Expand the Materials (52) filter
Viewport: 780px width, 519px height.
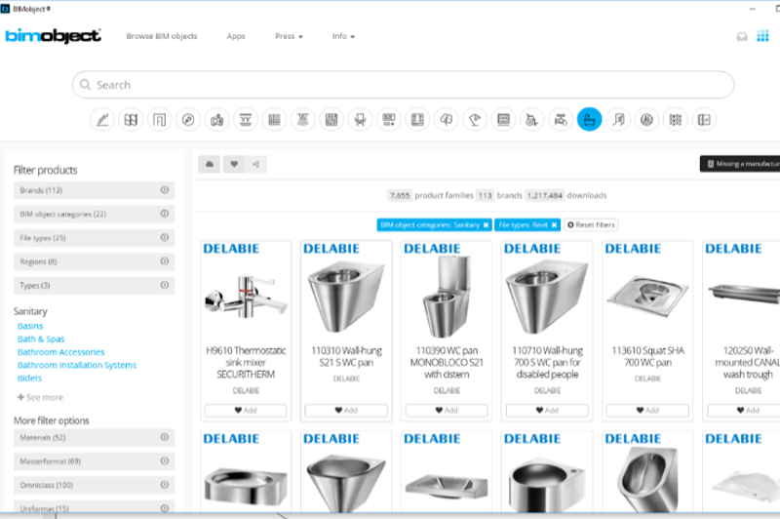pos(94,437)
